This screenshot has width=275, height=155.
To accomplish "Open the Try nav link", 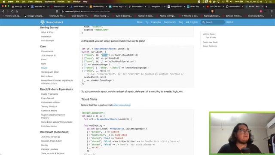I will 147,22.
